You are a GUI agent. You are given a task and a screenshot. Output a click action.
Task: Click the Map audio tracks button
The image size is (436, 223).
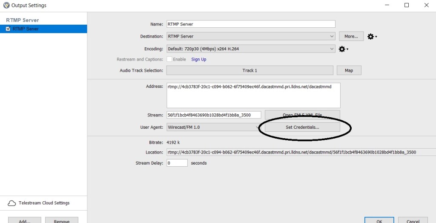coord(349,70)
